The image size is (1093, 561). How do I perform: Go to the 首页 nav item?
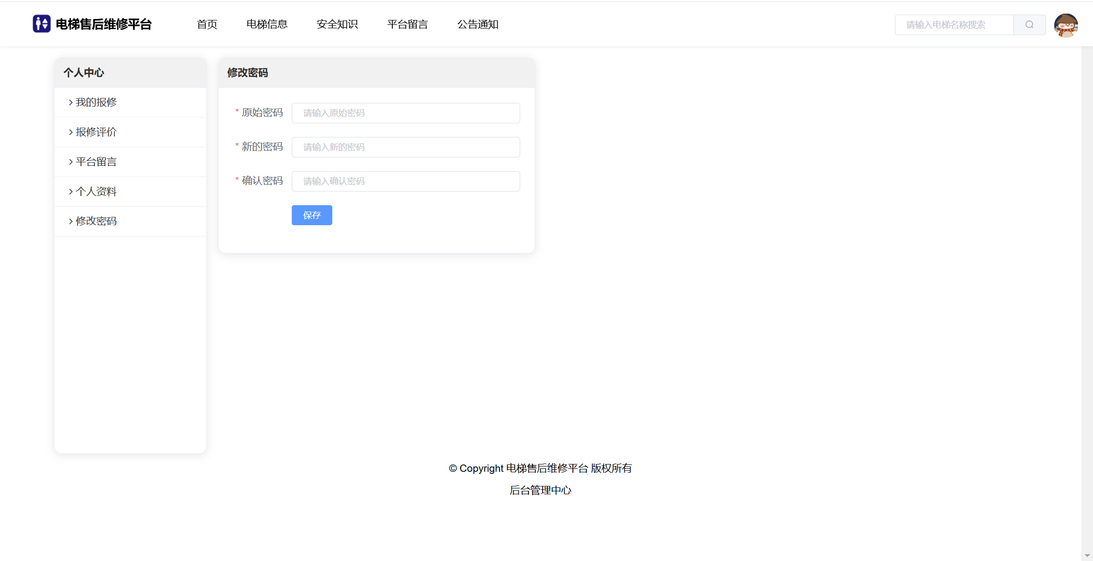click(207, 24)
